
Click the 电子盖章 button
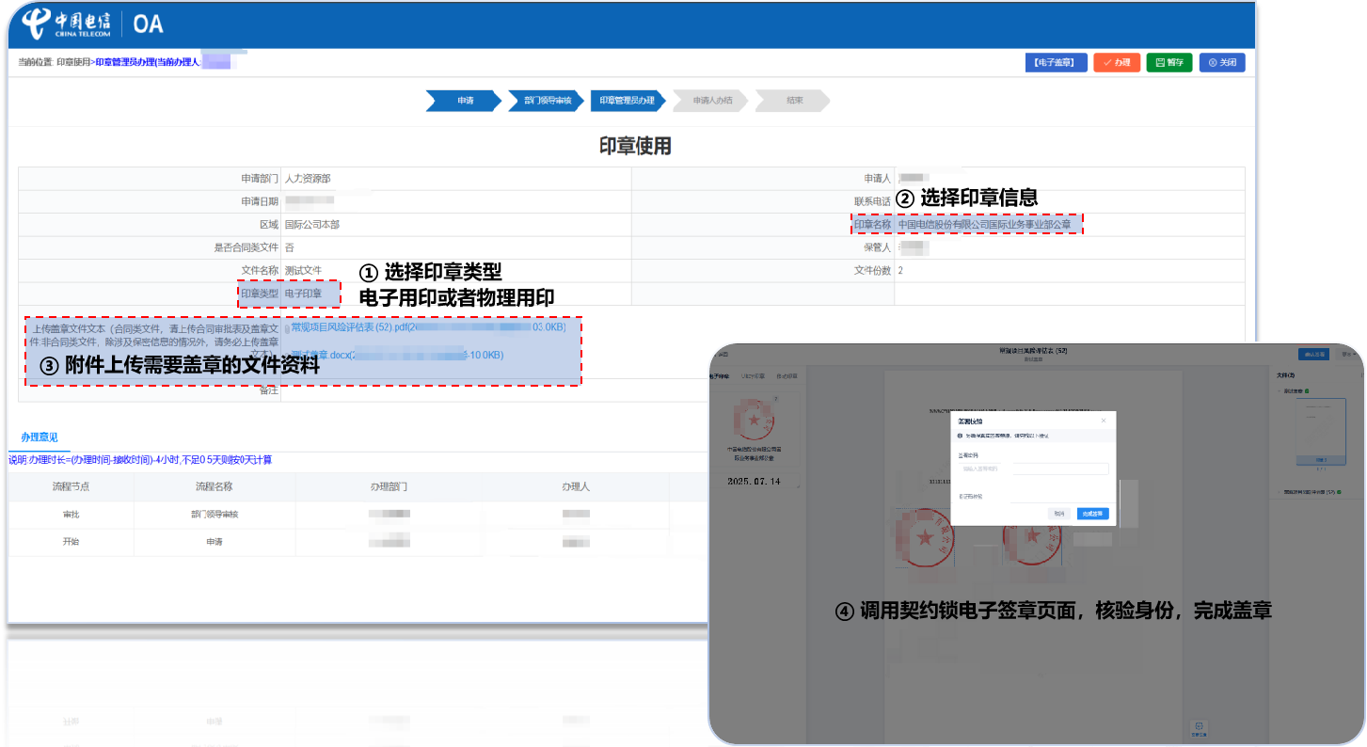1056,63
